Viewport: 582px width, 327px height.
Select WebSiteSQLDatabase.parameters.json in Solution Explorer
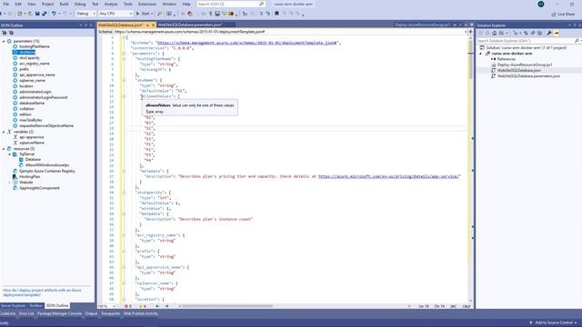pyautogui.click(x=528, y=76)
